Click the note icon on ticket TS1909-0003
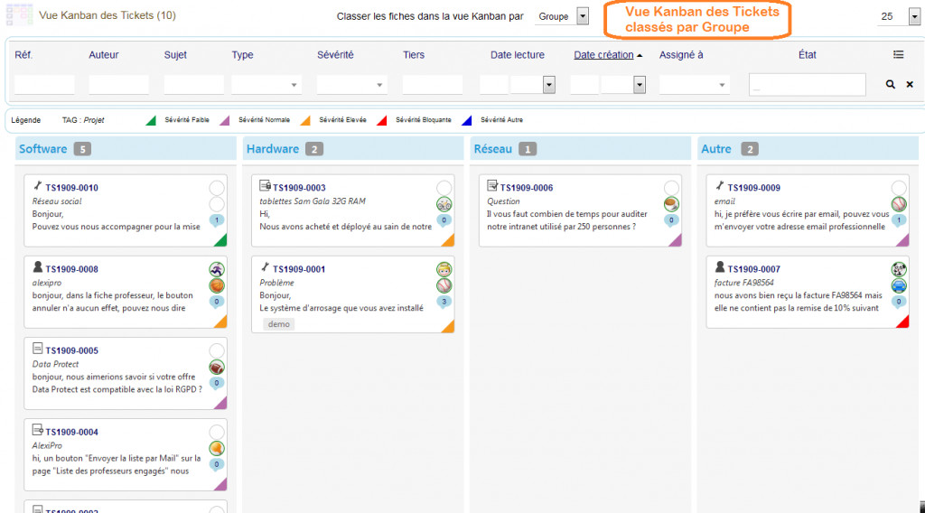Image resolution: width=925 pixels, height=513 pixels. [265, 186]
